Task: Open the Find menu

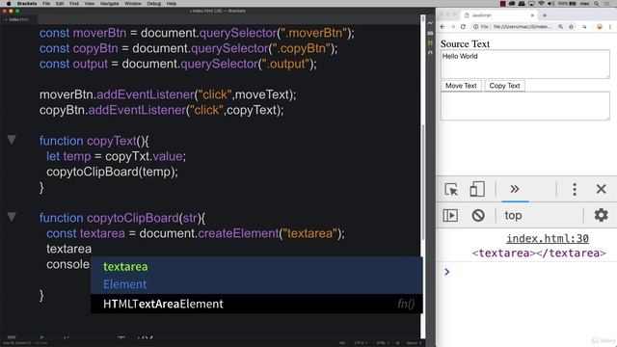Action: coord(74,4)
